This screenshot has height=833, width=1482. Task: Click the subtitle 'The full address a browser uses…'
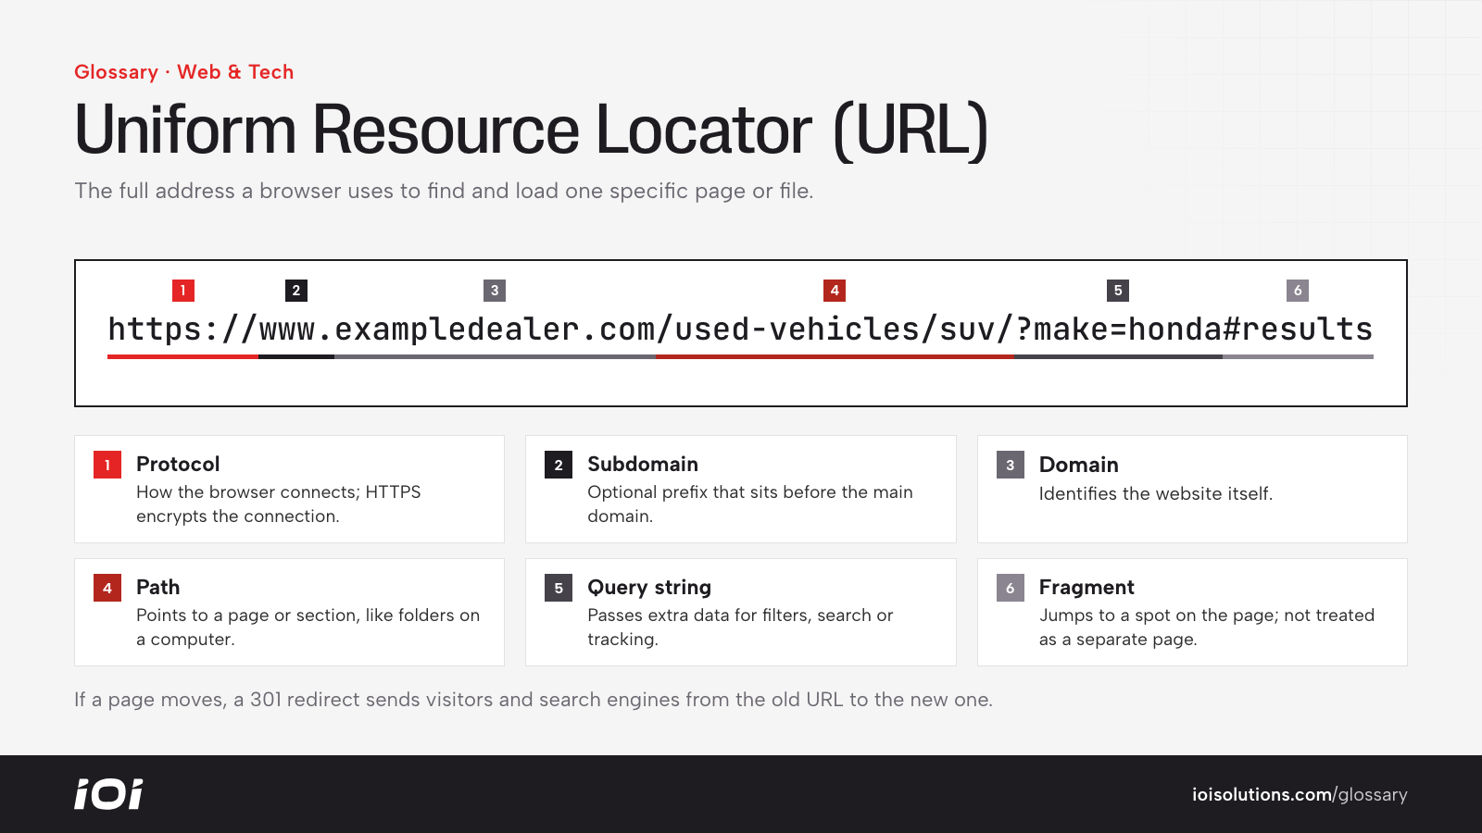tap(444, 191)
